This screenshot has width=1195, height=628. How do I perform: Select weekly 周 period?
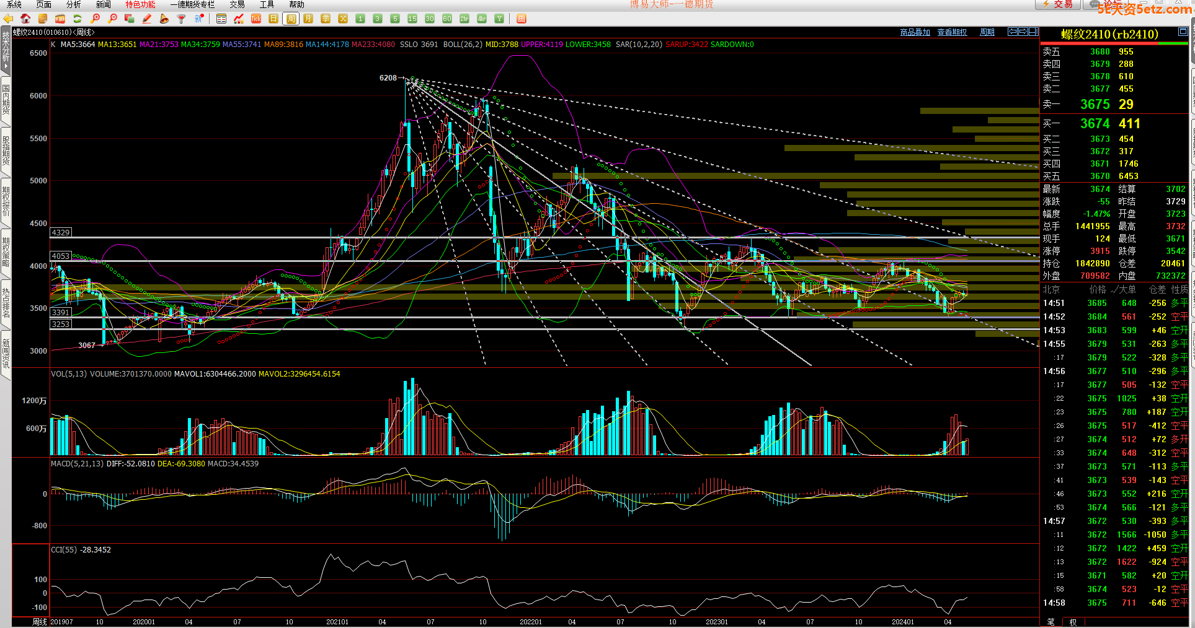point(291,19)
